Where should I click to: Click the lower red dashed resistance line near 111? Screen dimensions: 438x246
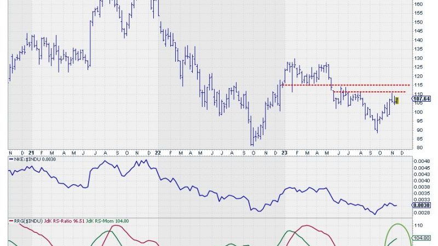pos(369,92)
